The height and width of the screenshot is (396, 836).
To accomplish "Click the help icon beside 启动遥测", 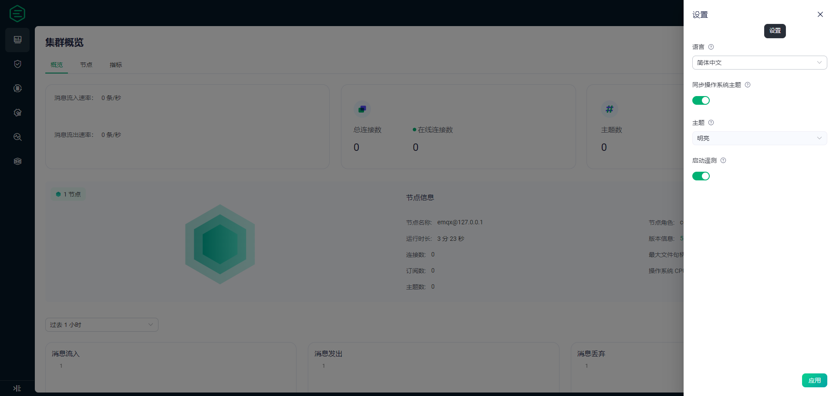I will (x=723, y=160).
